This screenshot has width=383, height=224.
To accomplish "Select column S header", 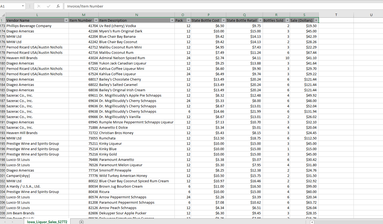I will tap(304, 15).
